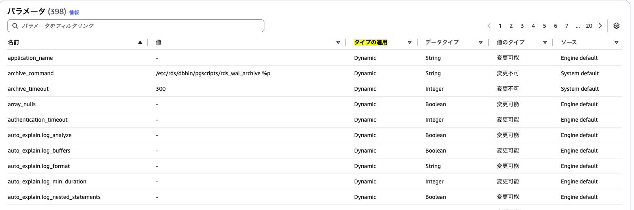Image resolution: width=634 pixels, height=210 pixels.
Task: Open データタイプ column sort arrow
Action: pyautogui.click(x=481, y=42)
